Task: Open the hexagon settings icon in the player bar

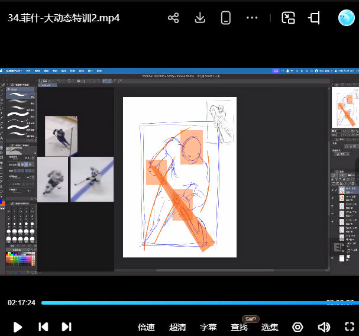Action: click(x=297, y=327)
